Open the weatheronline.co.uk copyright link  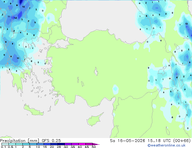[167, 145]
